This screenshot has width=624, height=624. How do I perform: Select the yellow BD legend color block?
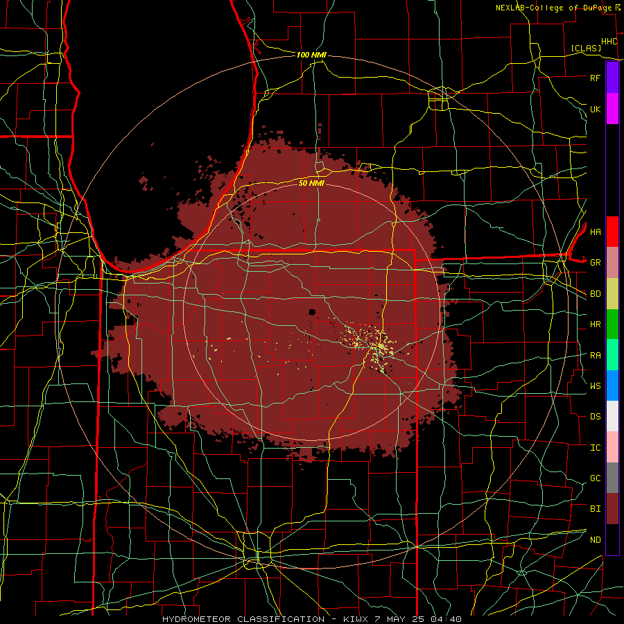(612, 294)
